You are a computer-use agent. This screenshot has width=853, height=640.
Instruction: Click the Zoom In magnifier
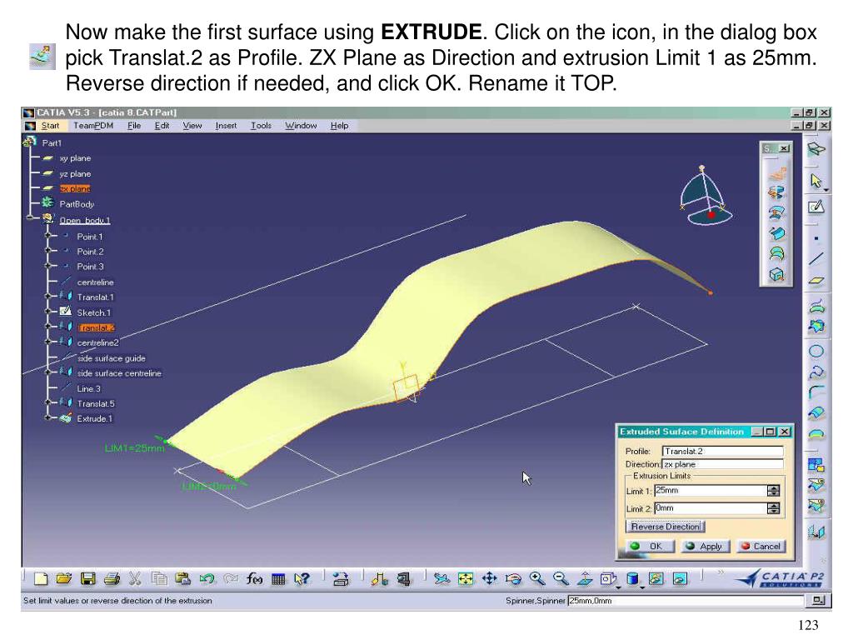537,578
